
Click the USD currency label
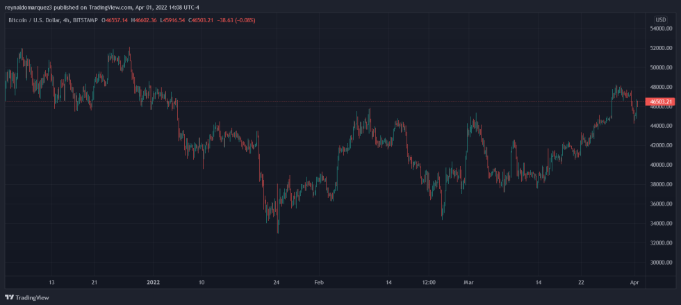point(661,20)
